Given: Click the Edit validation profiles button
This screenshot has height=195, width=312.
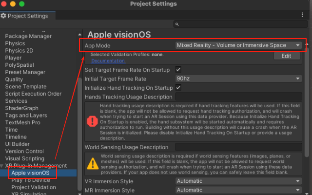Looking at the screenshot, I should [x=287, y=56].
